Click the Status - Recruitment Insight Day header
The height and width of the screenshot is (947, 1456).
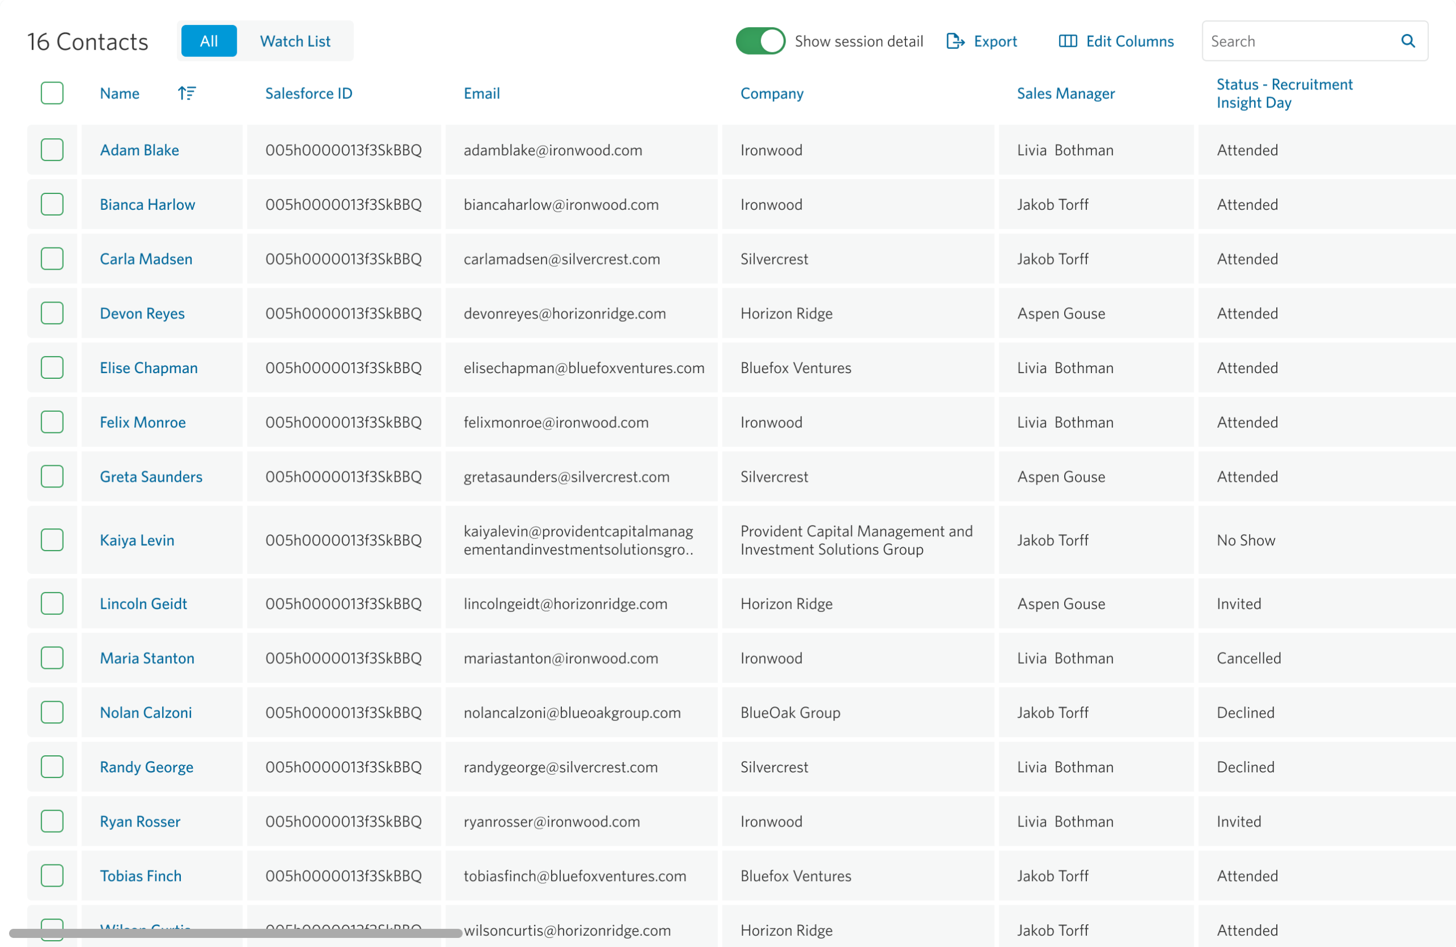tap(1285, 93)
